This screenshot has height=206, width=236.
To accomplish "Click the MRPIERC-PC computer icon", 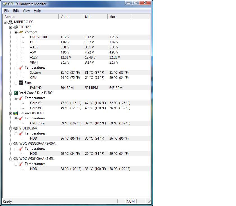I will [x=11, y=22].
